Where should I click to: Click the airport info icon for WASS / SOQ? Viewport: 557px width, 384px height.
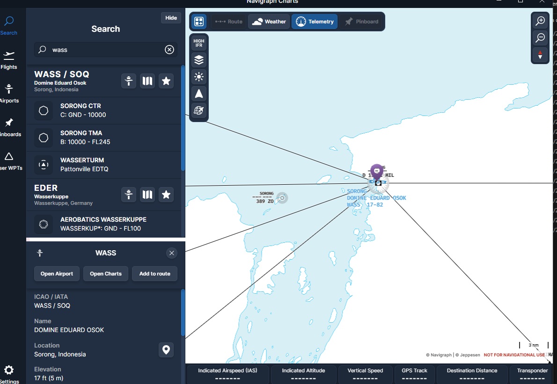point(129,81)
